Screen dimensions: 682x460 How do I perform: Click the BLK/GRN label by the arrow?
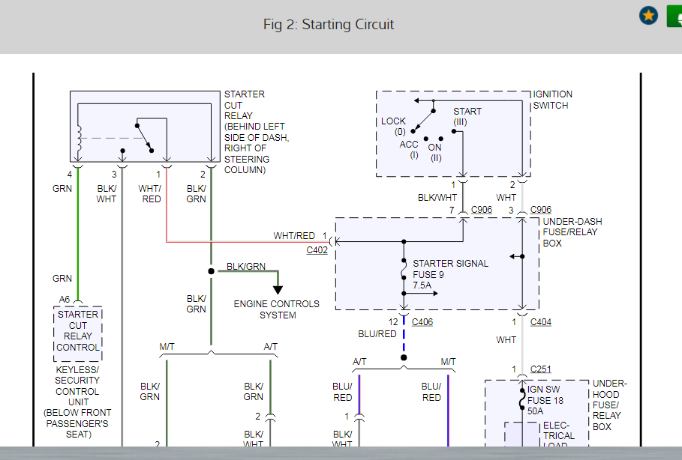(246, 266)
